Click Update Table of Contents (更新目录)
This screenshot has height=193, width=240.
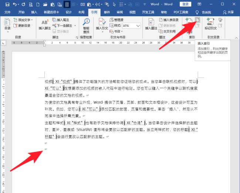pos(24,26)
